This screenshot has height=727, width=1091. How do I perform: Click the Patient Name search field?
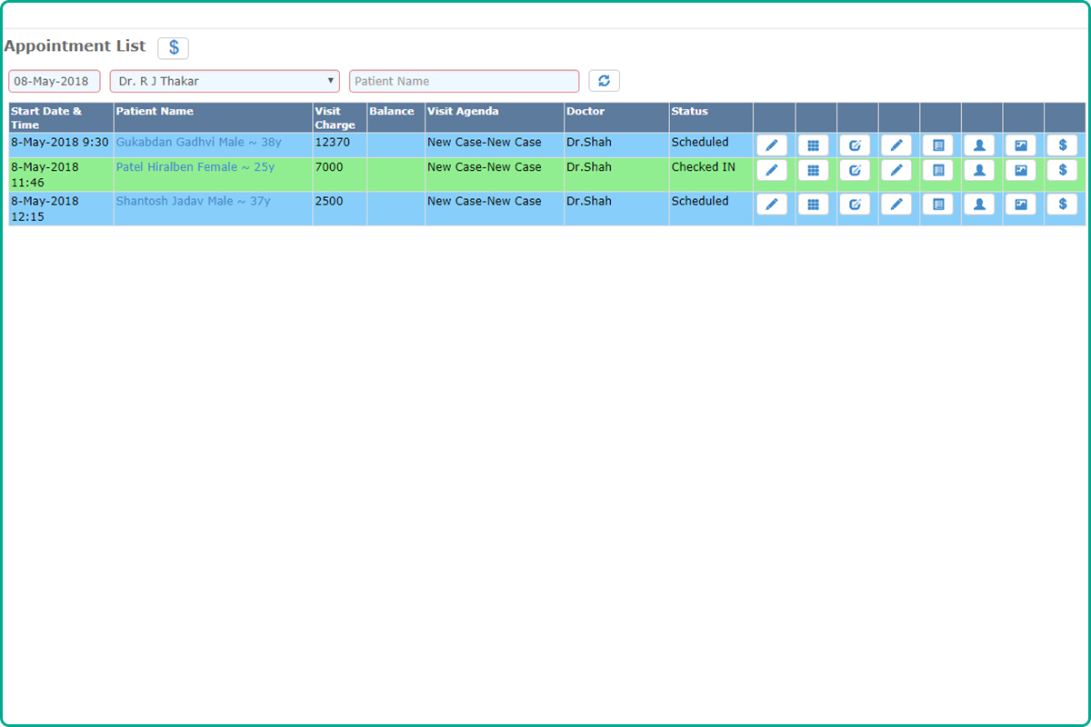tap(464, 81)
